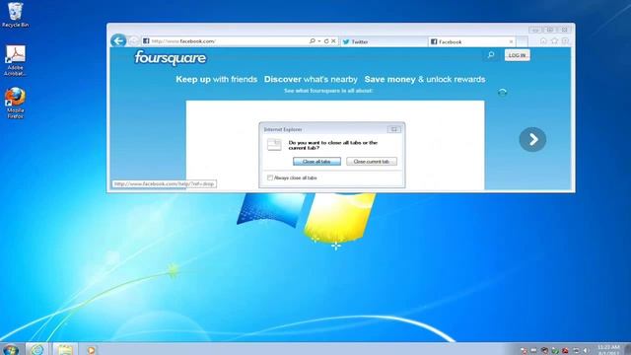Click the next slide arrow circle

[x=532, y=139]
